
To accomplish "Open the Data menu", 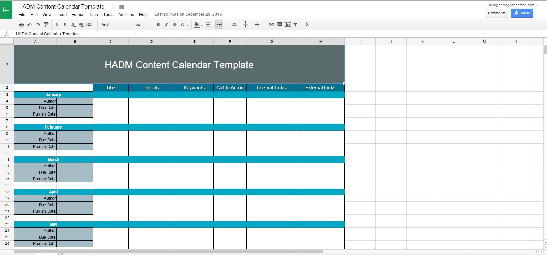I will point(94,15).
